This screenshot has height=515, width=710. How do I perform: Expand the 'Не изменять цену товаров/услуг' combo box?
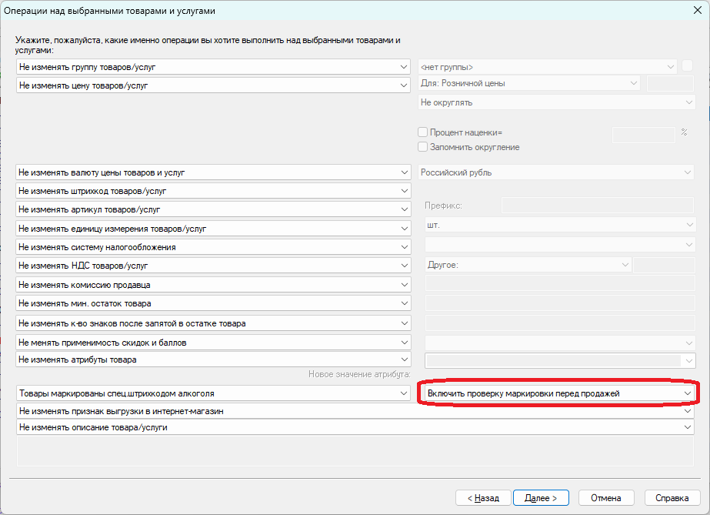[213, 85]
